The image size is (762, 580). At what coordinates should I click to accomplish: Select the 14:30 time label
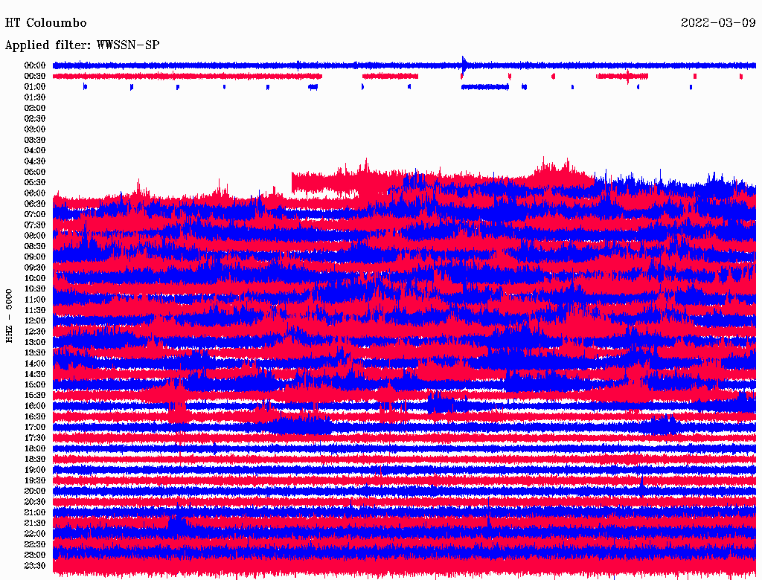35,374
